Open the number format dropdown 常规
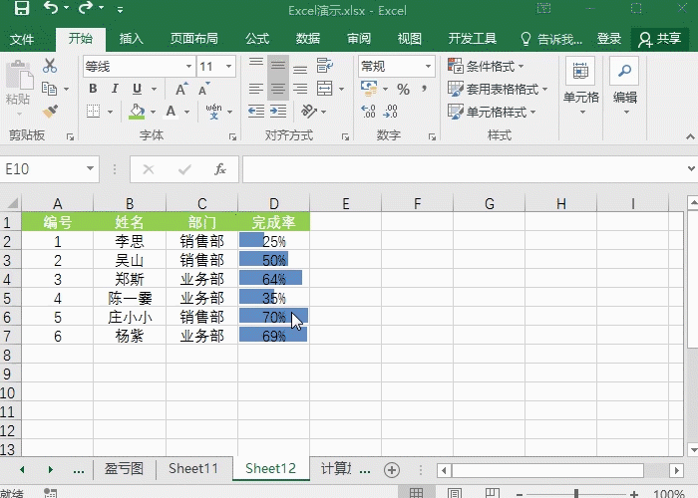This screenshot has width=698, height=498. [x=428, y=67]
